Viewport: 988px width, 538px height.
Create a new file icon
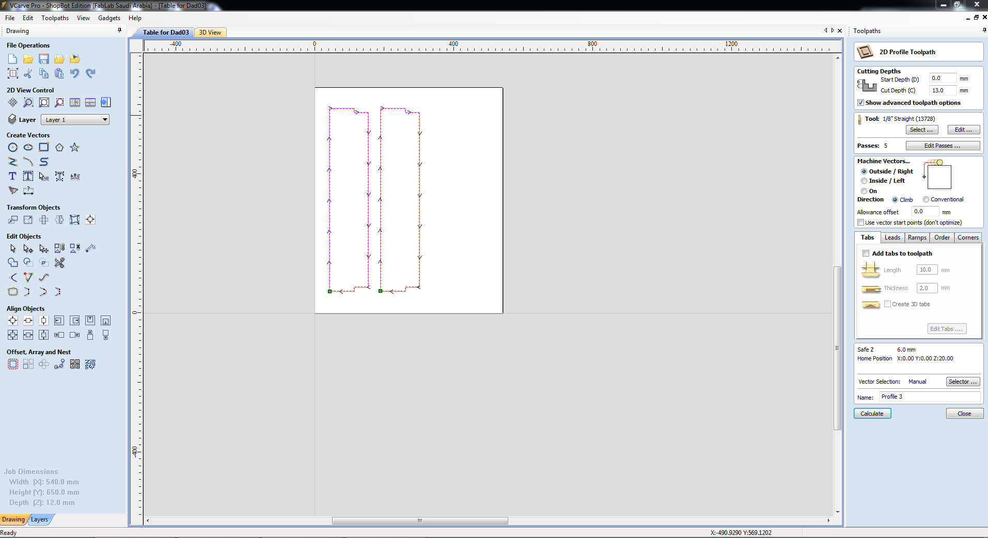coord(13,59)
